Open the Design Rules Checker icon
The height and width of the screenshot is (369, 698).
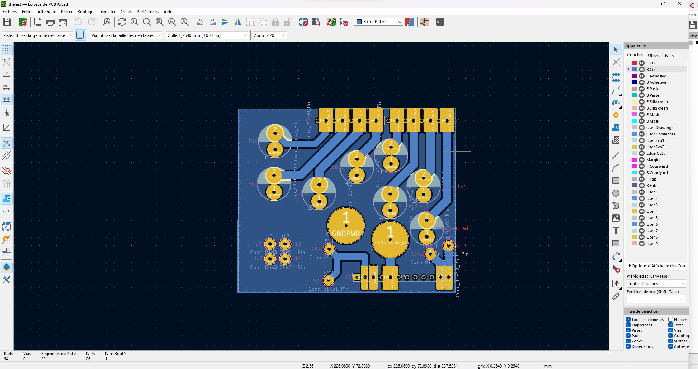[344, 22]
